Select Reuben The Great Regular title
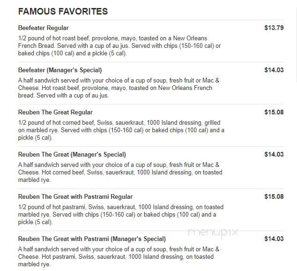This screenshot has height=271, width=297. point(55,112)
